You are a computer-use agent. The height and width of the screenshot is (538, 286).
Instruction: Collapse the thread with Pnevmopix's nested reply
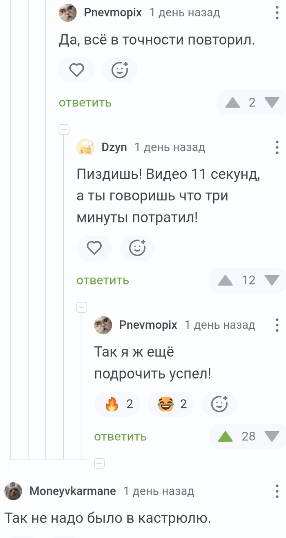(x=82, y=307)
